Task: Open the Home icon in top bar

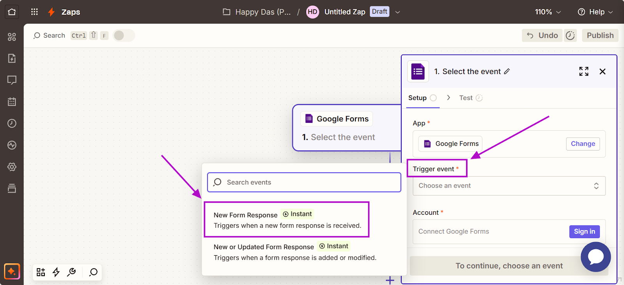Action: [12, 12]
